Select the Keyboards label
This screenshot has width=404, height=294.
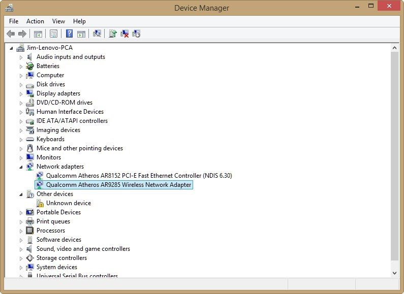(50, 139)
